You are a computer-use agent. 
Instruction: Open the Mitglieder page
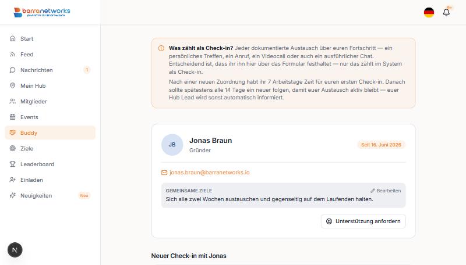(50, 101)
